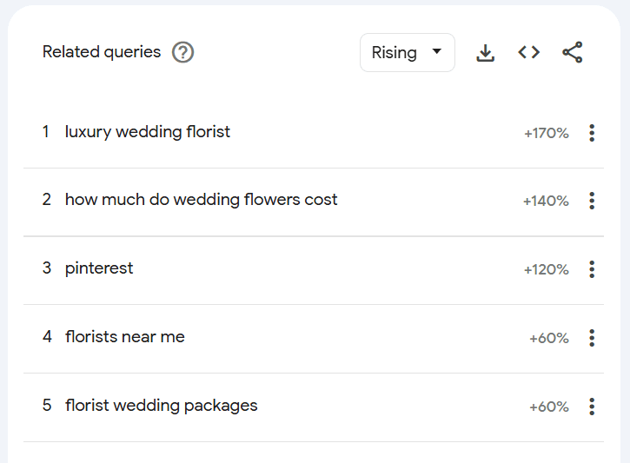
Task: Click the +170% value
Action: point(547,133)
